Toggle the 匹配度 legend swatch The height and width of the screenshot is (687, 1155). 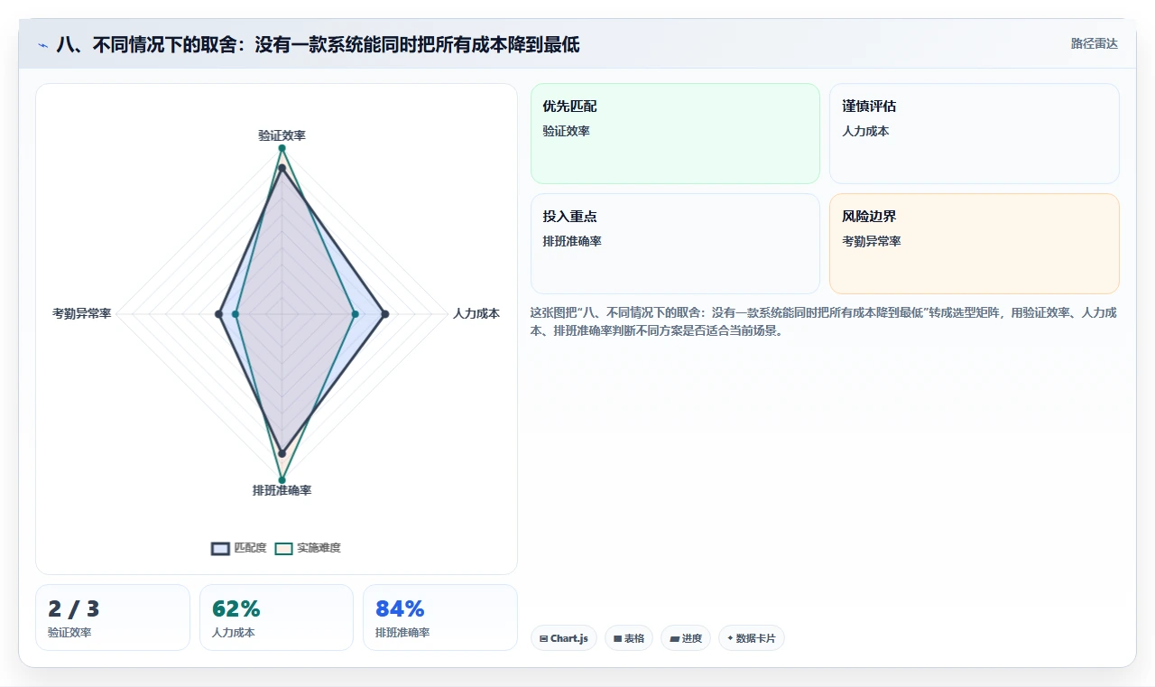(x=220, y=548)
